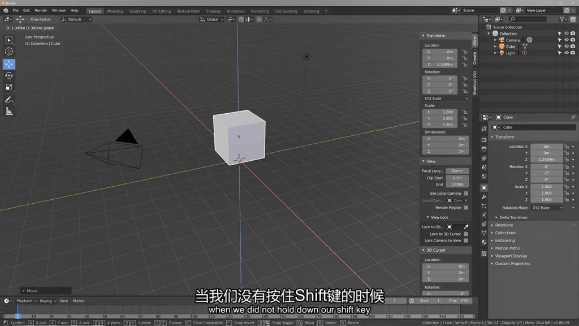Select the Rotate tool in the left toolbar
579x326 pixels.
pos(9,75)
